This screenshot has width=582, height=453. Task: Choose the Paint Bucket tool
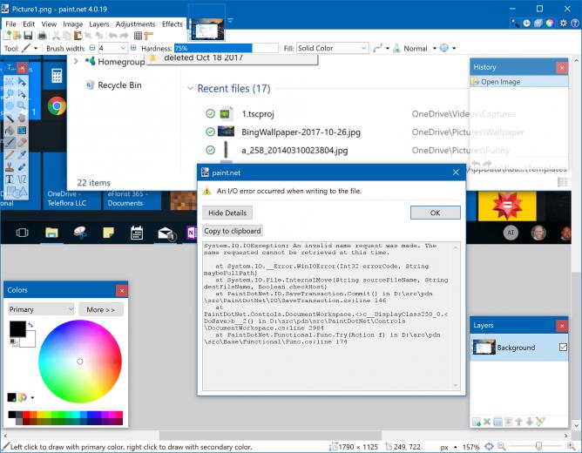point(10,130)
